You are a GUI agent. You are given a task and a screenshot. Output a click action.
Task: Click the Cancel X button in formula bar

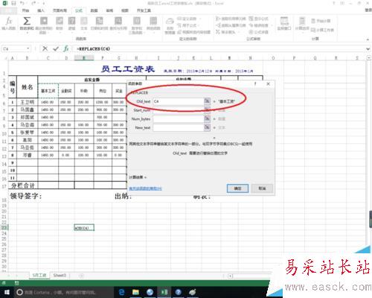[45, 48]
